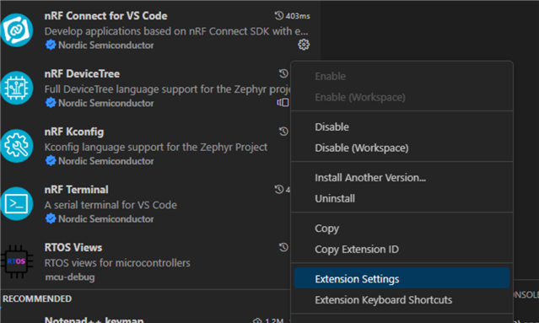Viewport: 539px width, 323px height.
Task: Open the nRF DeviceTree extension title
Action: tap(82, 73)
